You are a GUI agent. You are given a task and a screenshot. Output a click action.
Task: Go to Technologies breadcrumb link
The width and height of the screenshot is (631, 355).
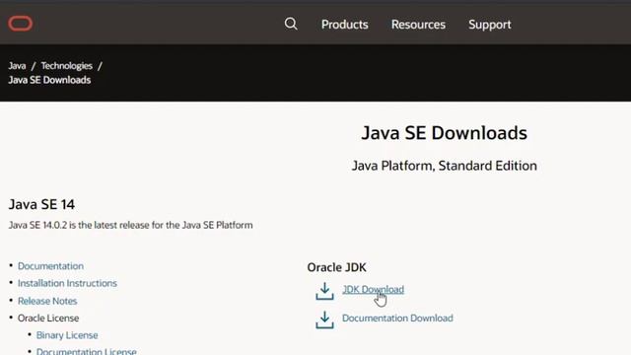[66, 66]
